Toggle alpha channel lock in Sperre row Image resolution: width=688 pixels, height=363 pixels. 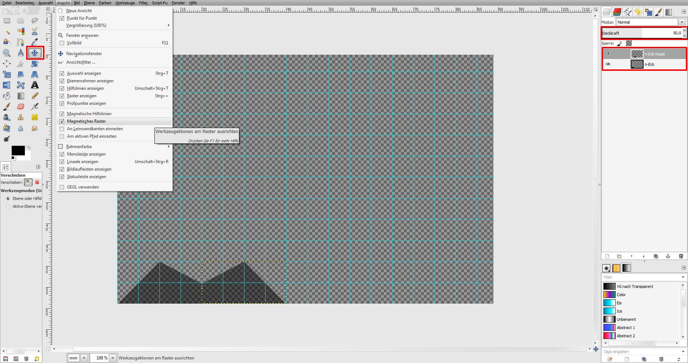[x=629, y=43]
